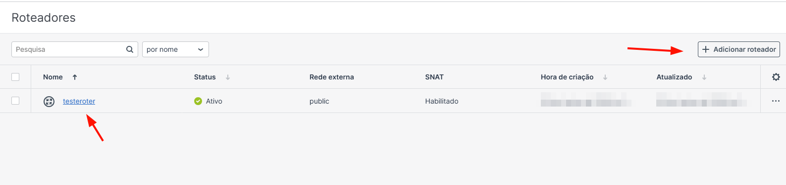Click the Atualizado column header
The image size is (786, 185).
point(674,77)
